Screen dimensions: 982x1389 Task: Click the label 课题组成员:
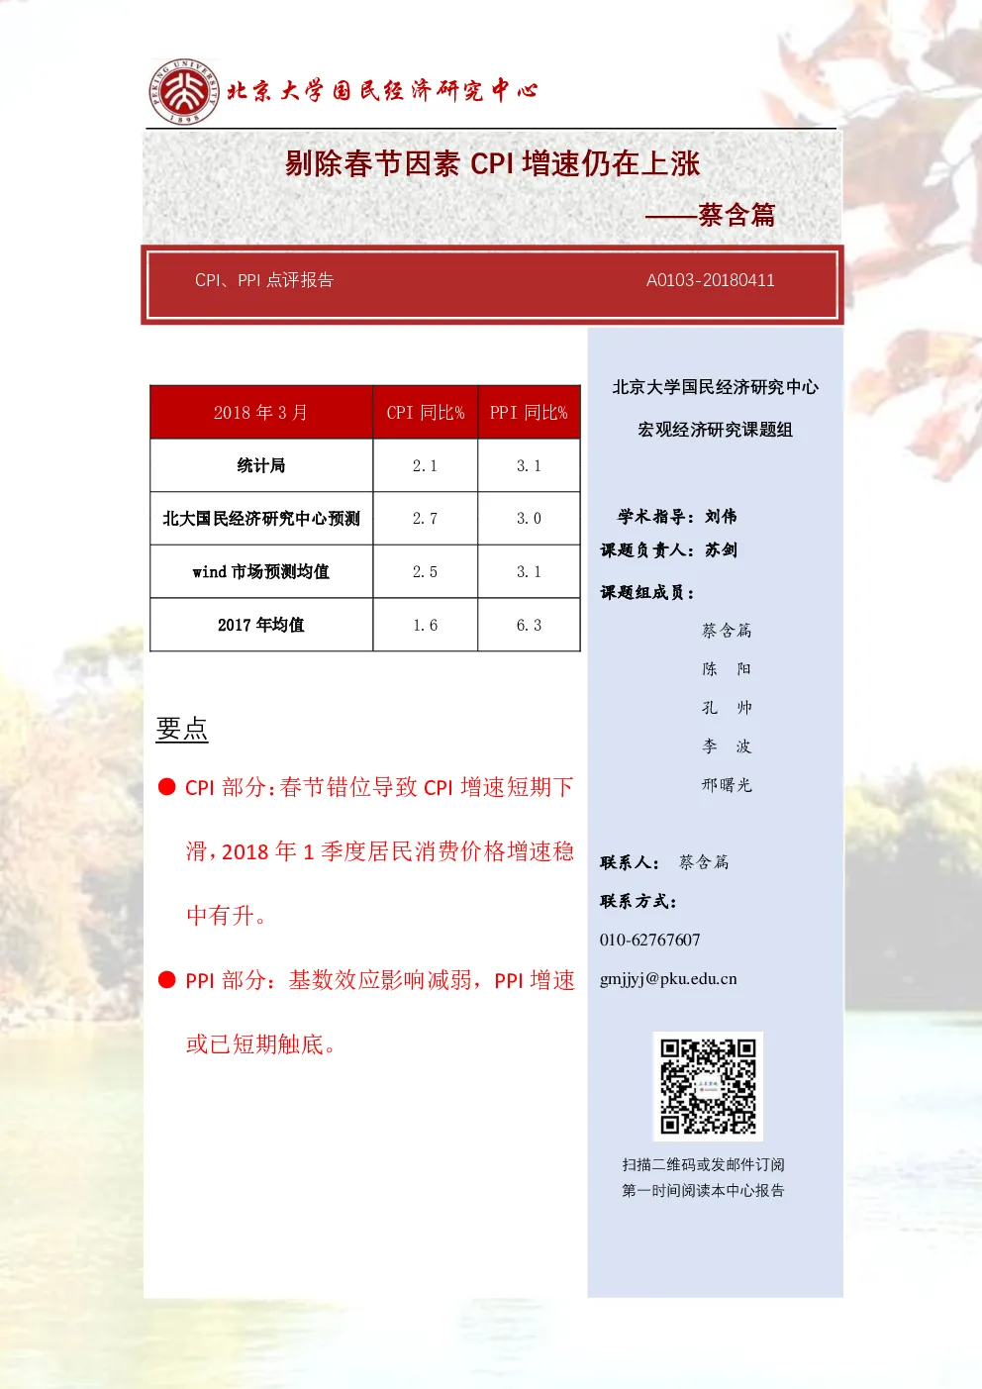(x=647, y=593)
